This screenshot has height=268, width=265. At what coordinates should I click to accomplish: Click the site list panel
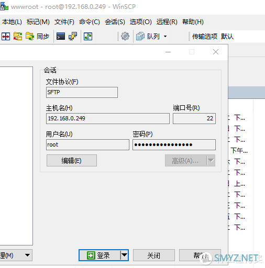pyautogui.click(x=16, y=156)
